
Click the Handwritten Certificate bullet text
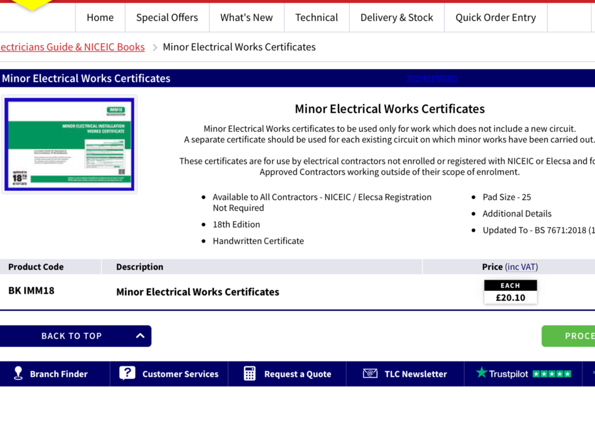(x=258, y=241)
